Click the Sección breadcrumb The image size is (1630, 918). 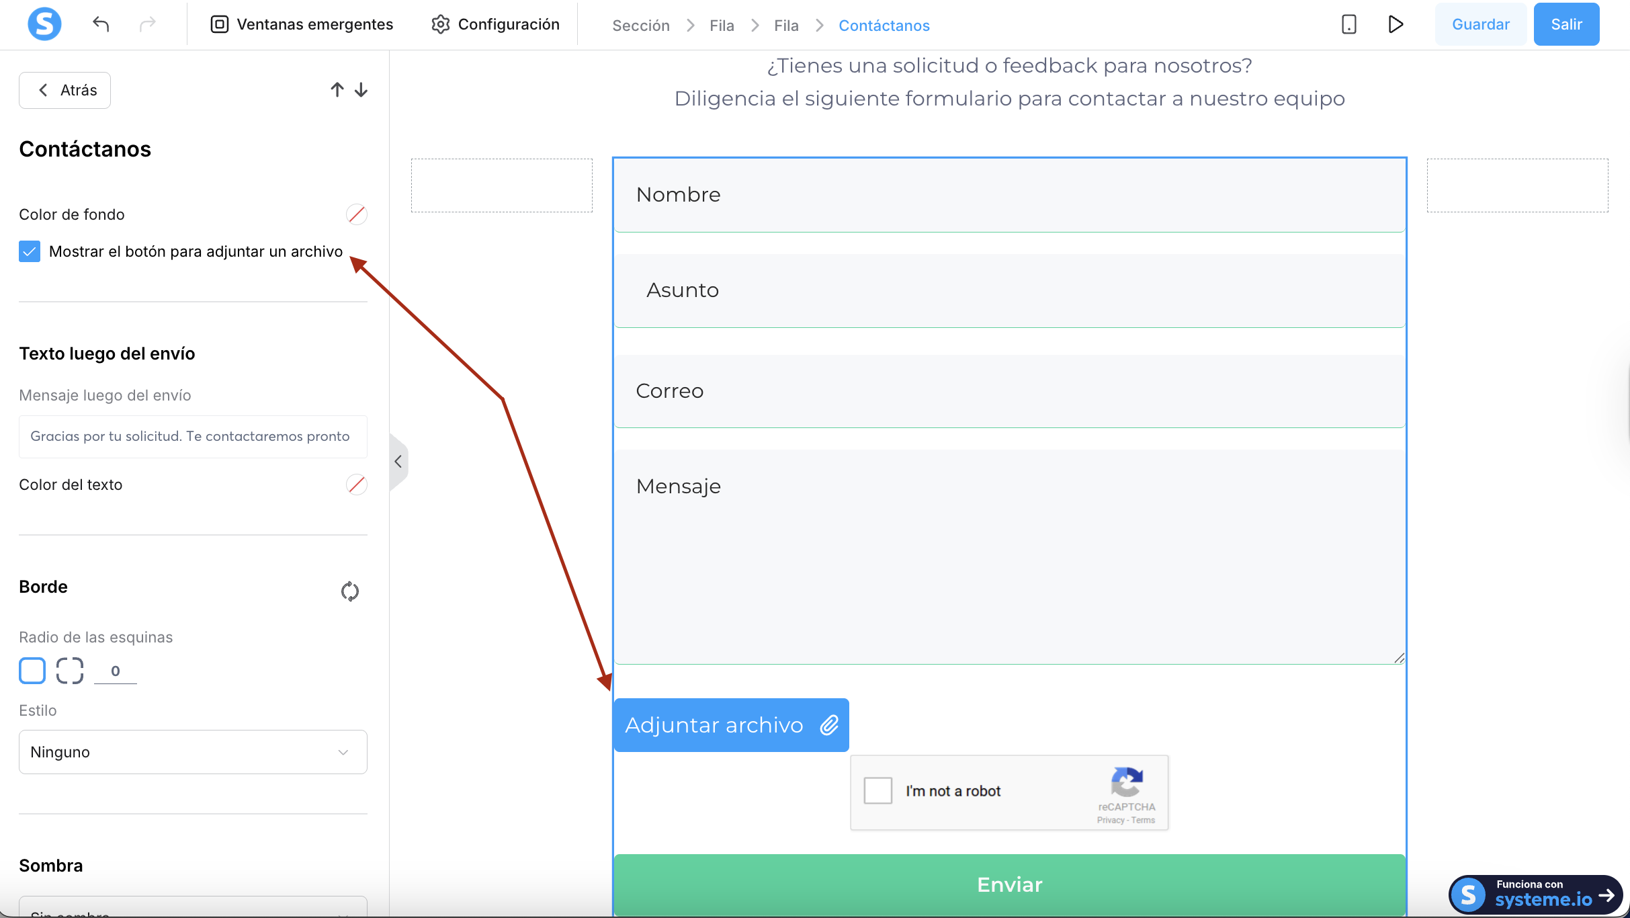coord(640,26)
